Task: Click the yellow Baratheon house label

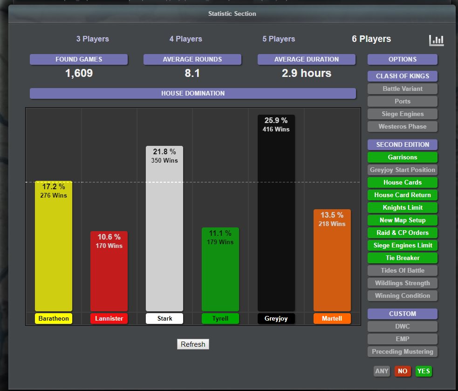Action: [54, 319]
